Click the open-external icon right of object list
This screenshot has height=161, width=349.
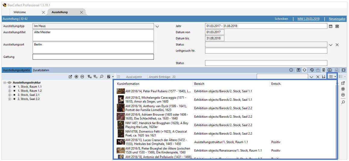[343, 83]
